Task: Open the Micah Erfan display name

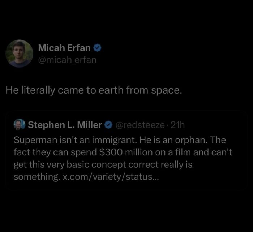Action: (x=65, y=48)
